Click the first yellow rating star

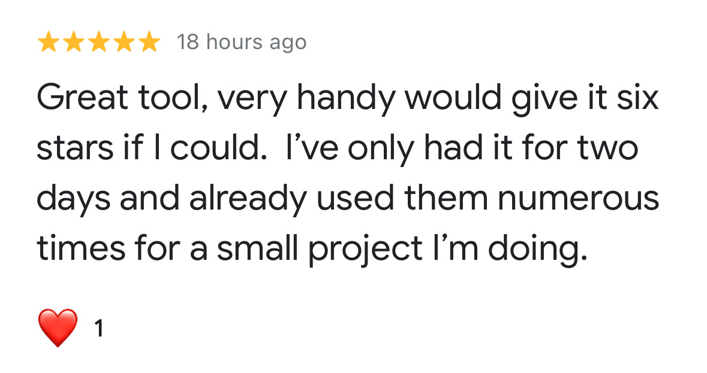pos(49,43)
